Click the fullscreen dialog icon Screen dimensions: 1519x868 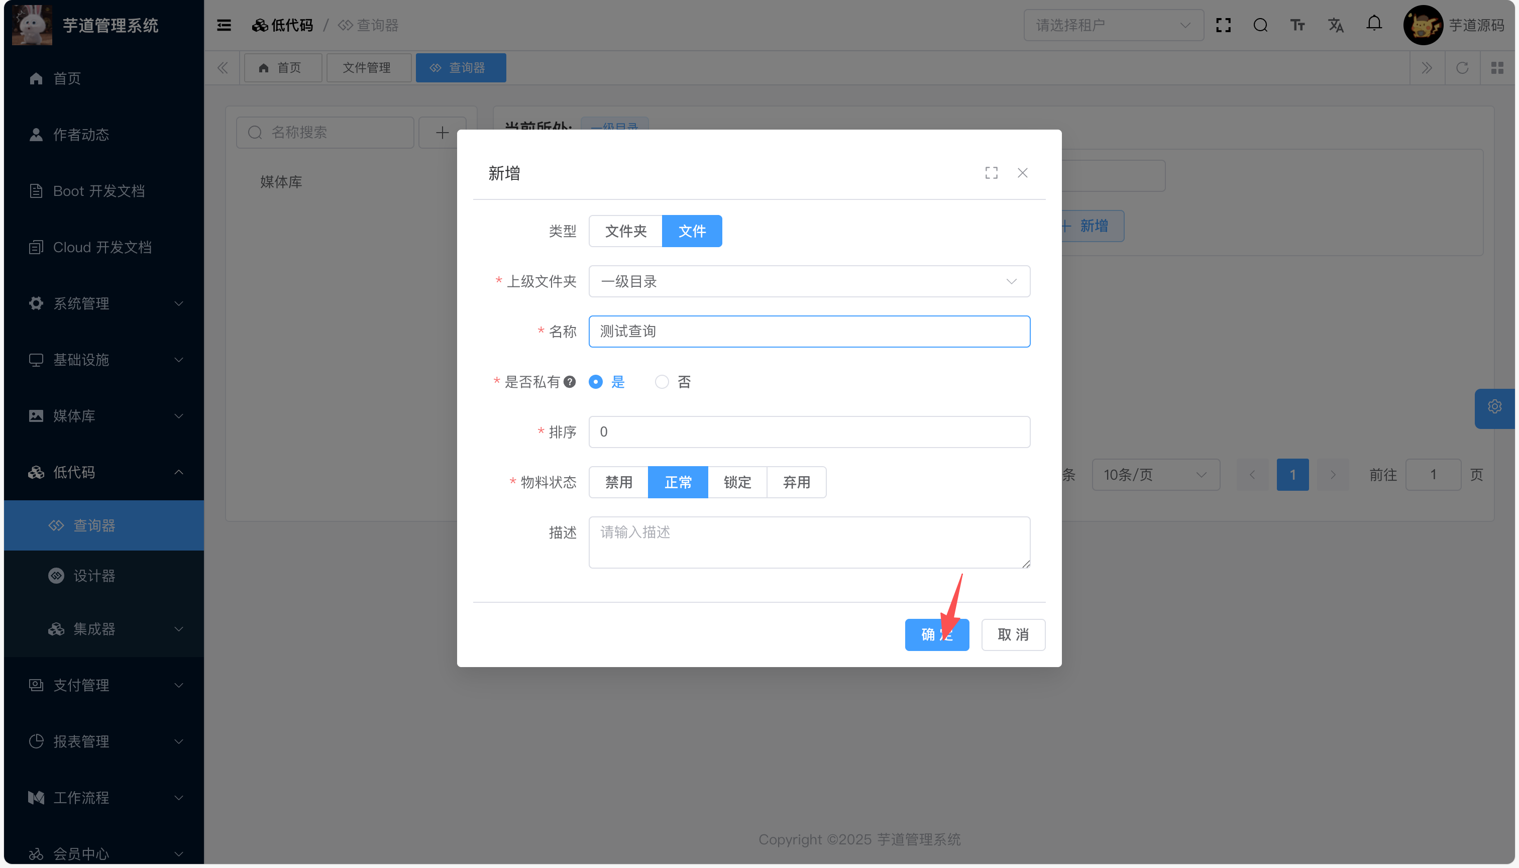coord(991,173)
